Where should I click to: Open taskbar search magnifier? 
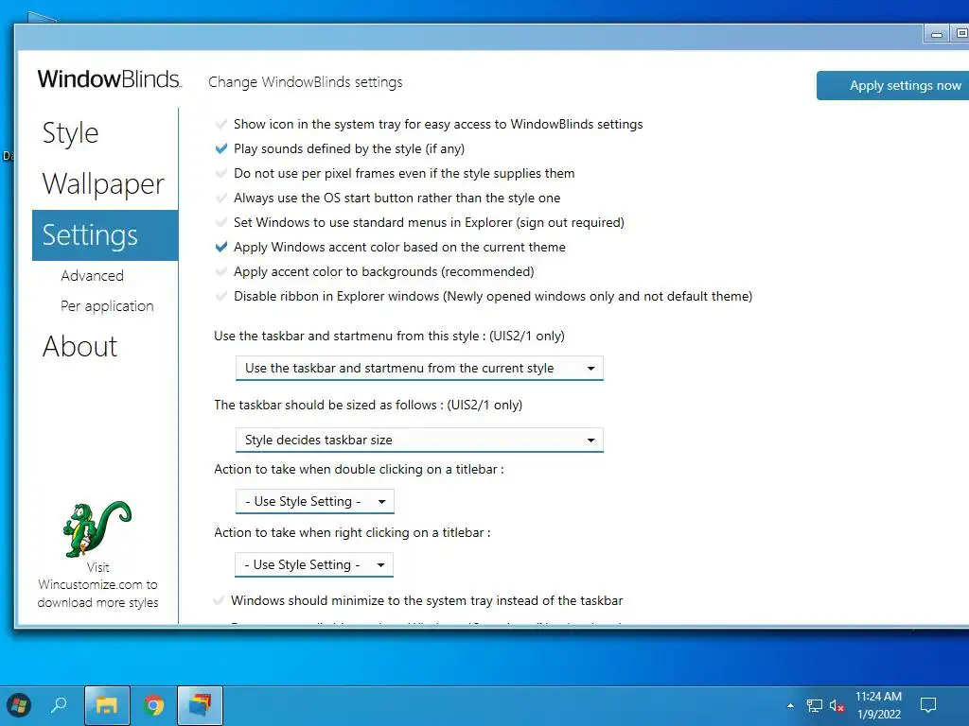coord(59,705)
